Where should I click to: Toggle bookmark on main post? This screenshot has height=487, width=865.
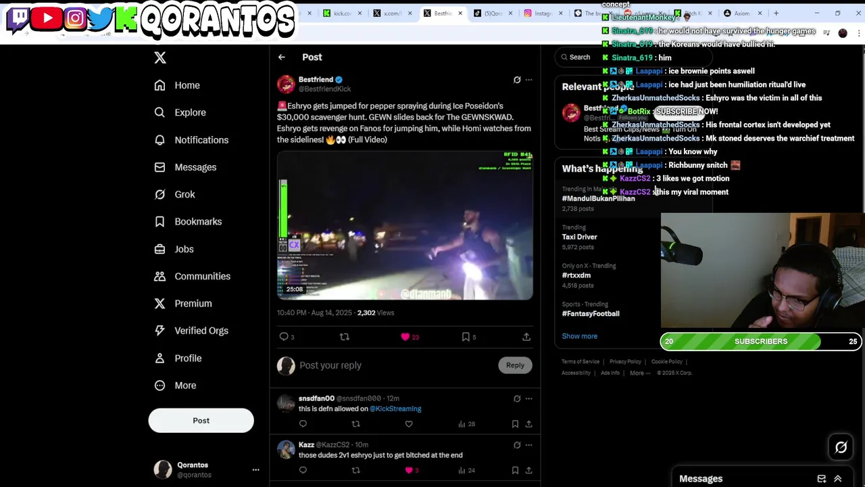point(466,337)
